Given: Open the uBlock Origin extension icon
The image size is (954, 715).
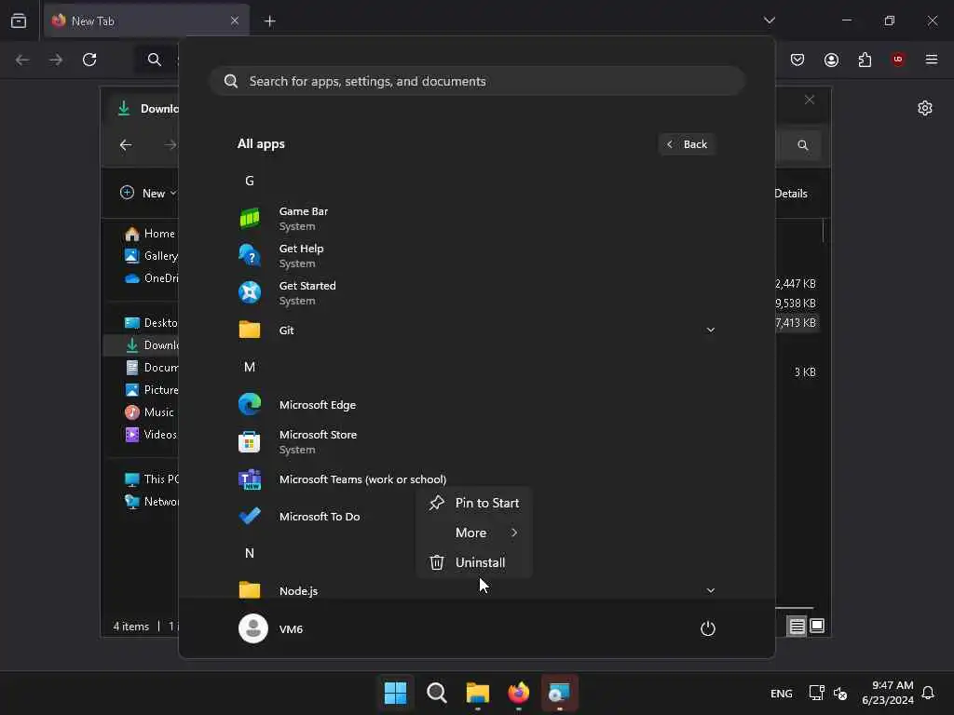Looking at the screenshot, I should [x=898, y=60].
